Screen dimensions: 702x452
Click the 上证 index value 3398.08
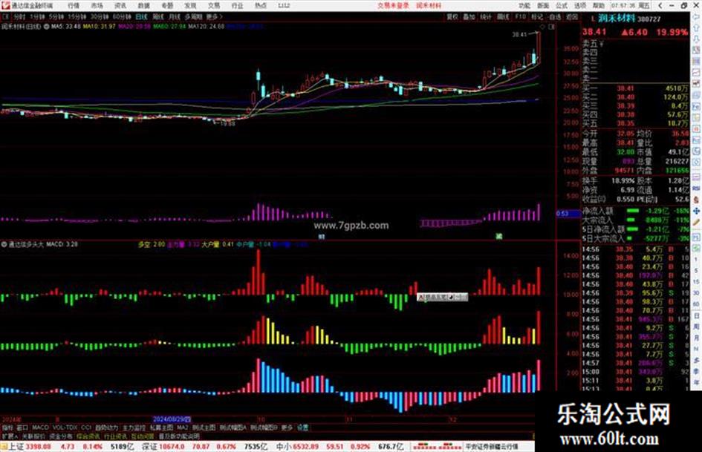tap(38, 446)
